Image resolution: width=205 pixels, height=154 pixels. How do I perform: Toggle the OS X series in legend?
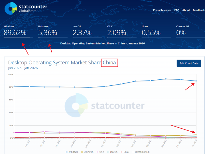click(100, 152)
